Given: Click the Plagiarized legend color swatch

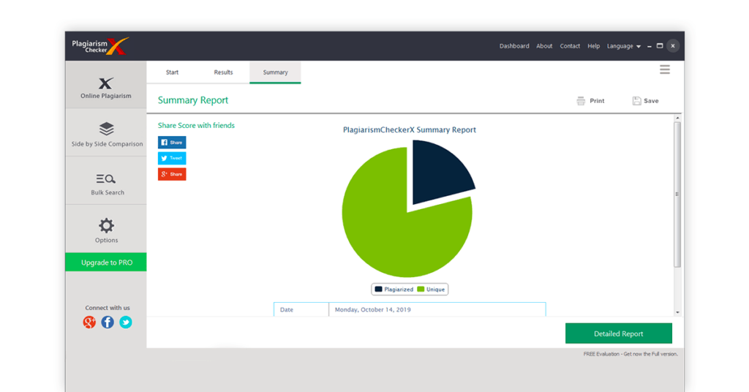Looking at the screenshot, I should tap(379, 290).
